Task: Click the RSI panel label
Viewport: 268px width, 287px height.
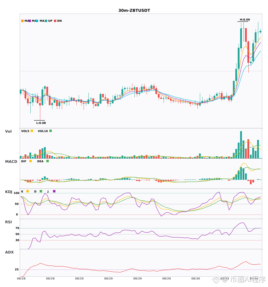Action: (x=8, y=222)
